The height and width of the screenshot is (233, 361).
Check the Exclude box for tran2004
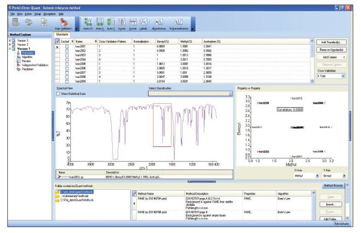click(67, 59)
